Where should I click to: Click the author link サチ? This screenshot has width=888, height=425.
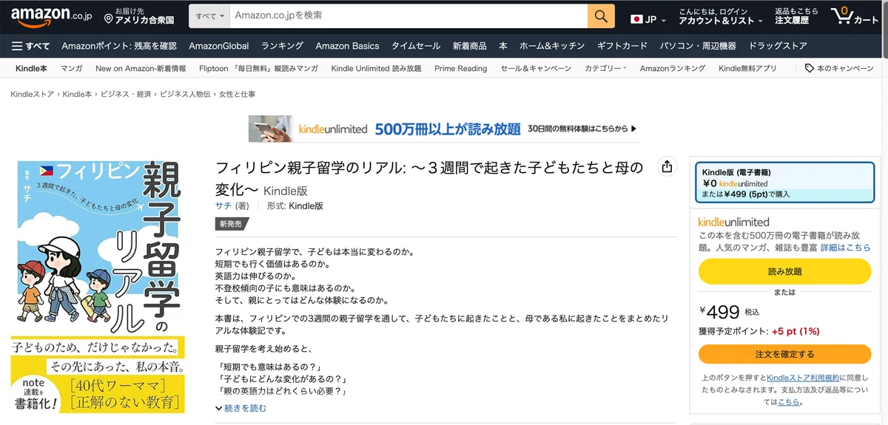[x=222, y=205]
